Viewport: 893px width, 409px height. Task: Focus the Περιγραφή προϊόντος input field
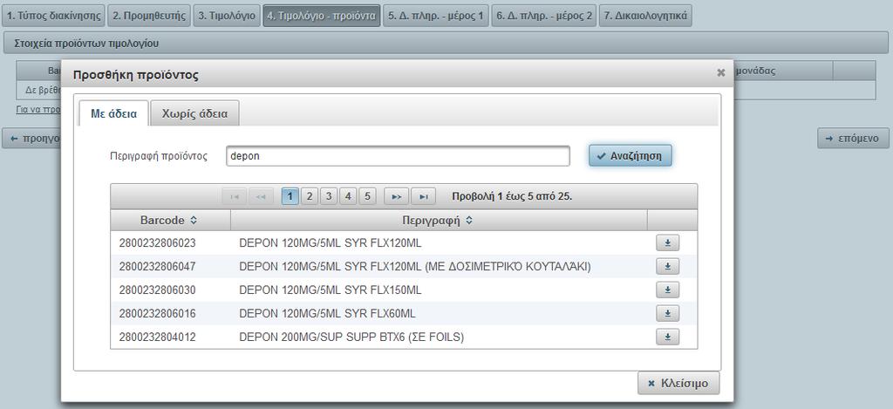[398, 155]
